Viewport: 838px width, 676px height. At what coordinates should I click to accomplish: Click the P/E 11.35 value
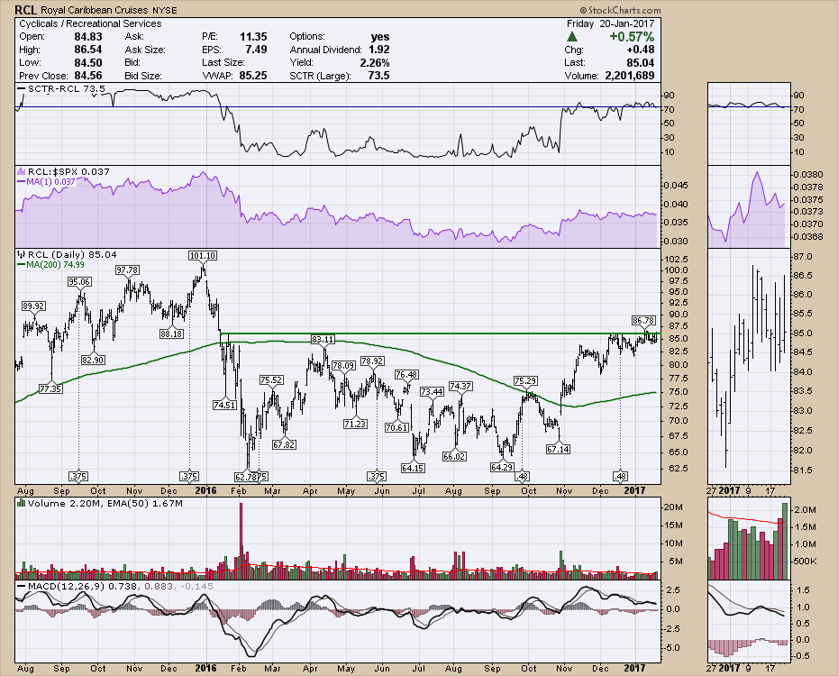pyautogui.click(x=253, y=37)
